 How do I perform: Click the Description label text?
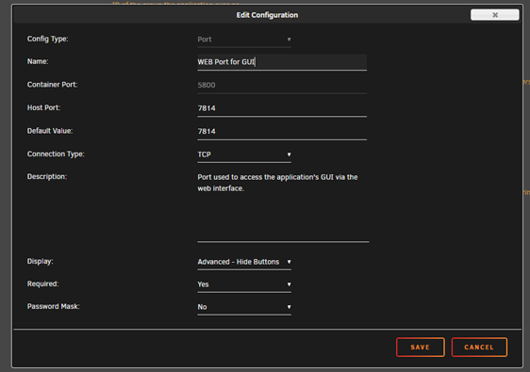tap(47, 176)
